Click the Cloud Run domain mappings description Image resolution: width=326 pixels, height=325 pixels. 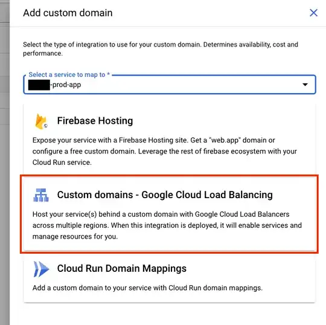click(148, 288)
